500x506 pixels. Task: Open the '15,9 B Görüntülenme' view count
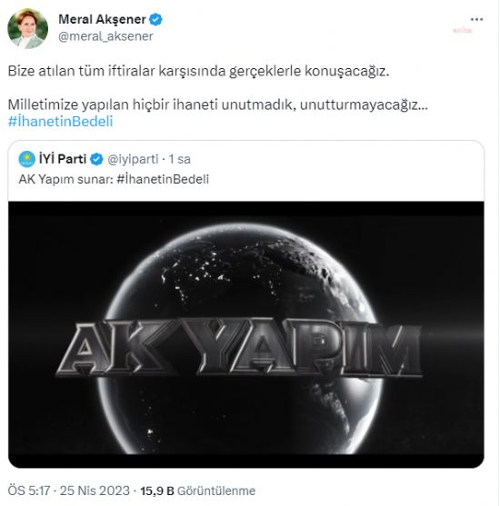coord(197,491)
